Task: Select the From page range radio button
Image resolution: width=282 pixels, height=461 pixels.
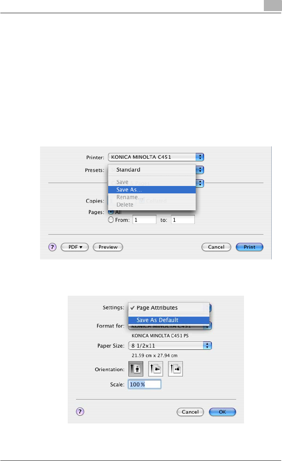Action: coord(111,220)
